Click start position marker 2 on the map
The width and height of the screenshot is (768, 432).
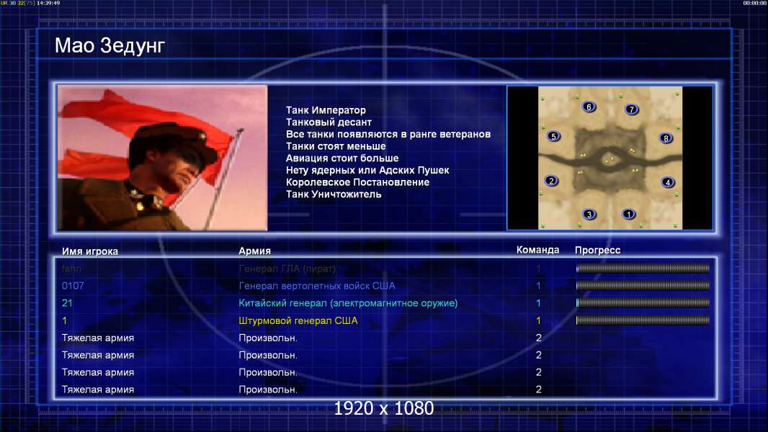pyautogui.click(x=552, y=181)
